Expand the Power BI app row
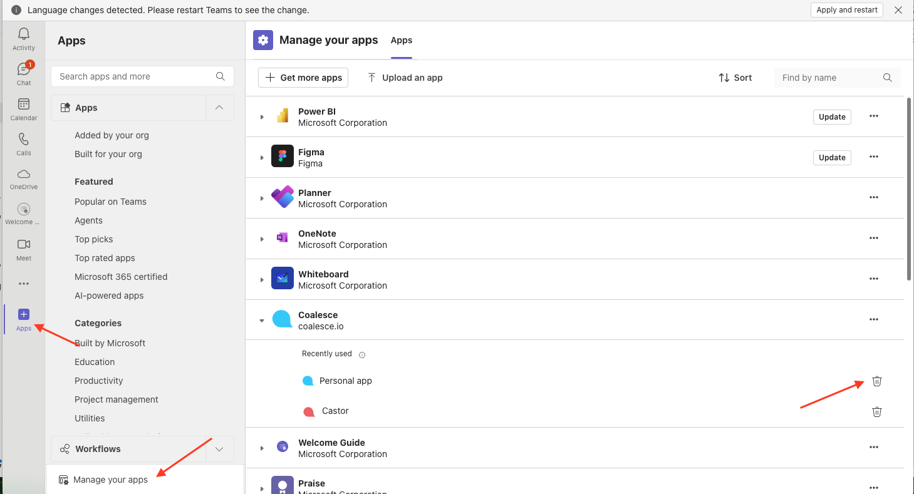This screenshot has height=494, width=914. (x=262, y=117)
